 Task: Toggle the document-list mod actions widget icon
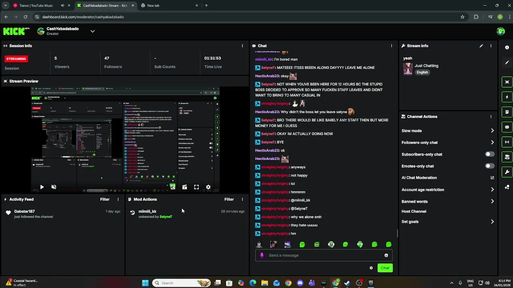[507, 112]
